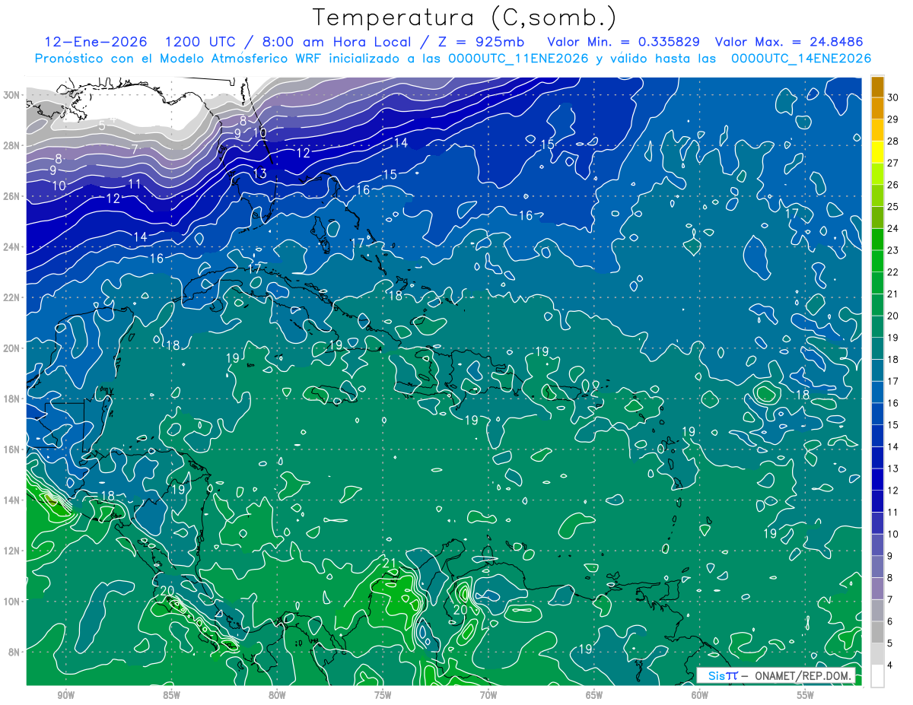
Task: Click the '22N' latitude axis label
Action: coord(11,297)
